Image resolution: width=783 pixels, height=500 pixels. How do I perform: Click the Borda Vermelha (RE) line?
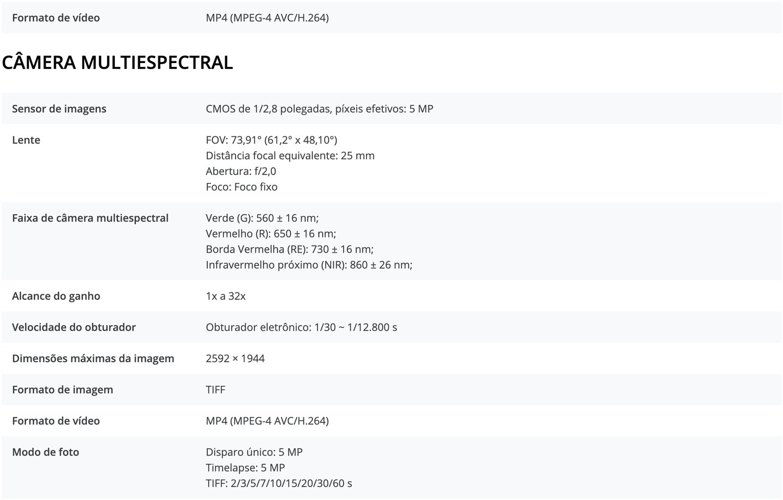click(289, 249)
